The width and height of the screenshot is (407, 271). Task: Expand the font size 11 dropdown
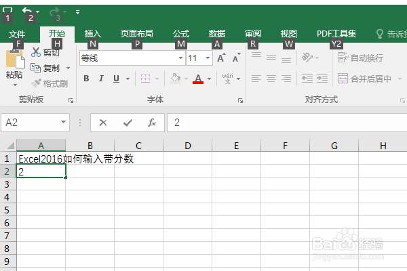[x=208, y=58]
